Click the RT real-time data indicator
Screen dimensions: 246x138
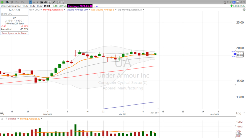point(230,2)
